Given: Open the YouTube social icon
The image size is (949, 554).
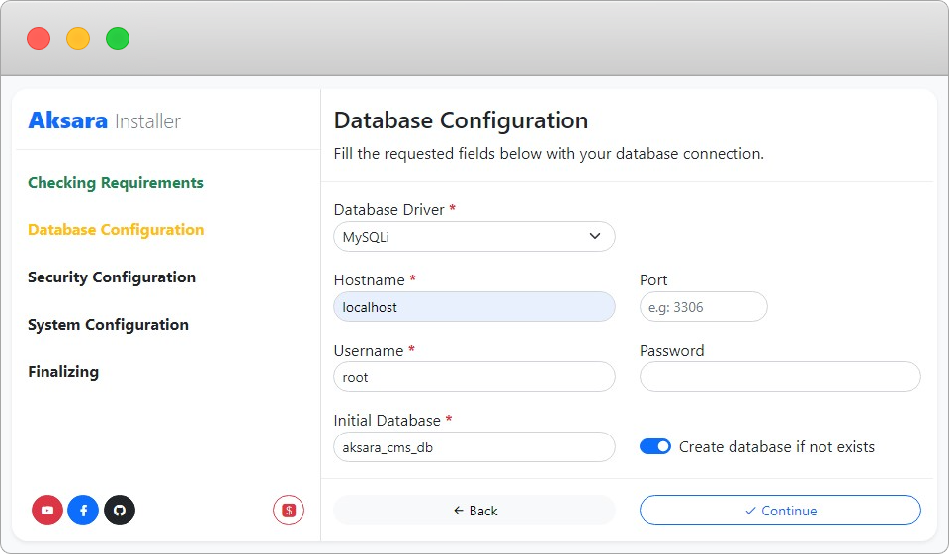Looking at the screenshot, I should tap(47, 510).
